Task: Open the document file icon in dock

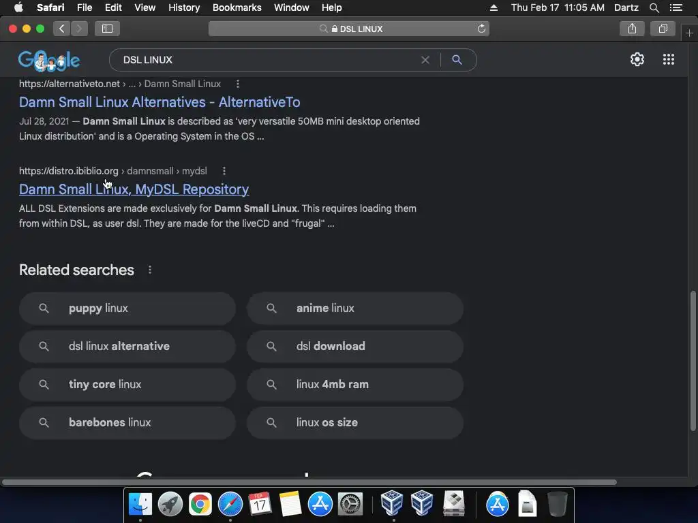Action: 528,504
